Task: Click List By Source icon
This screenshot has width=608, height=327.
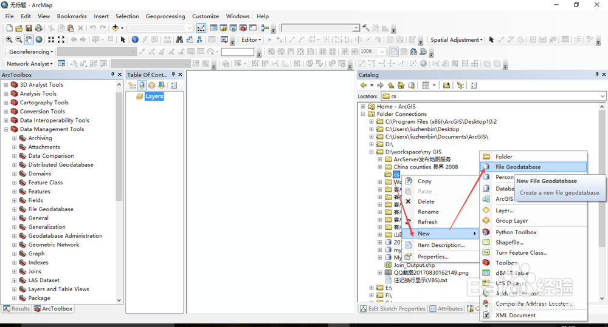Action: point(142,86)
